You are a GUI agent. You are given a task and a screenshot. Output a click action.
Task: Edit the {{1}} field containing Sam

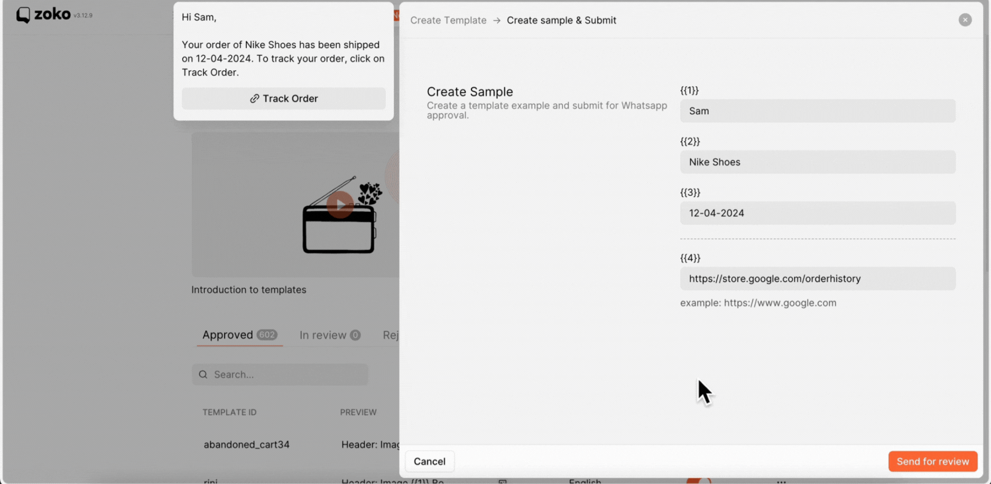pyautogui.click(x=818, y=111)
